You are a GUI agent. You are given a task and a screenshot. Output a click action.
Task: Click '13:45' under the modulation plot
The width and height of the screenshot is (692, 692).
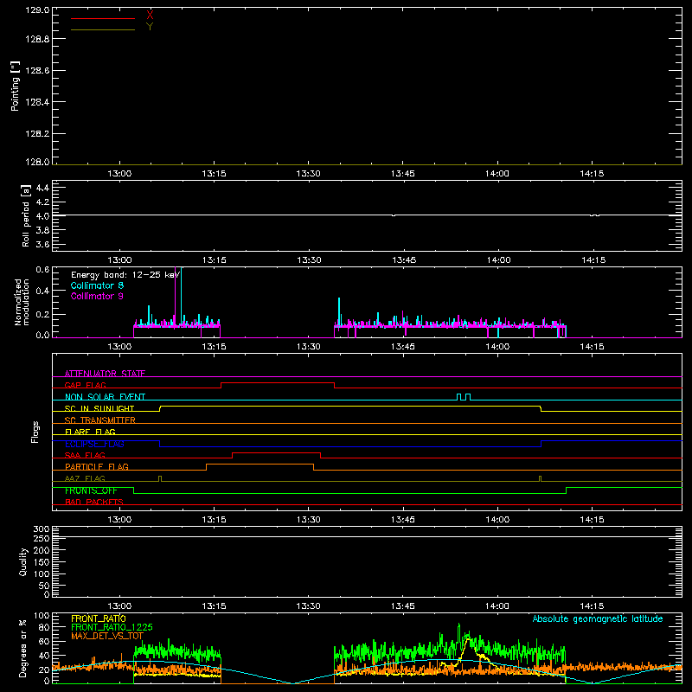pos(402,347)
